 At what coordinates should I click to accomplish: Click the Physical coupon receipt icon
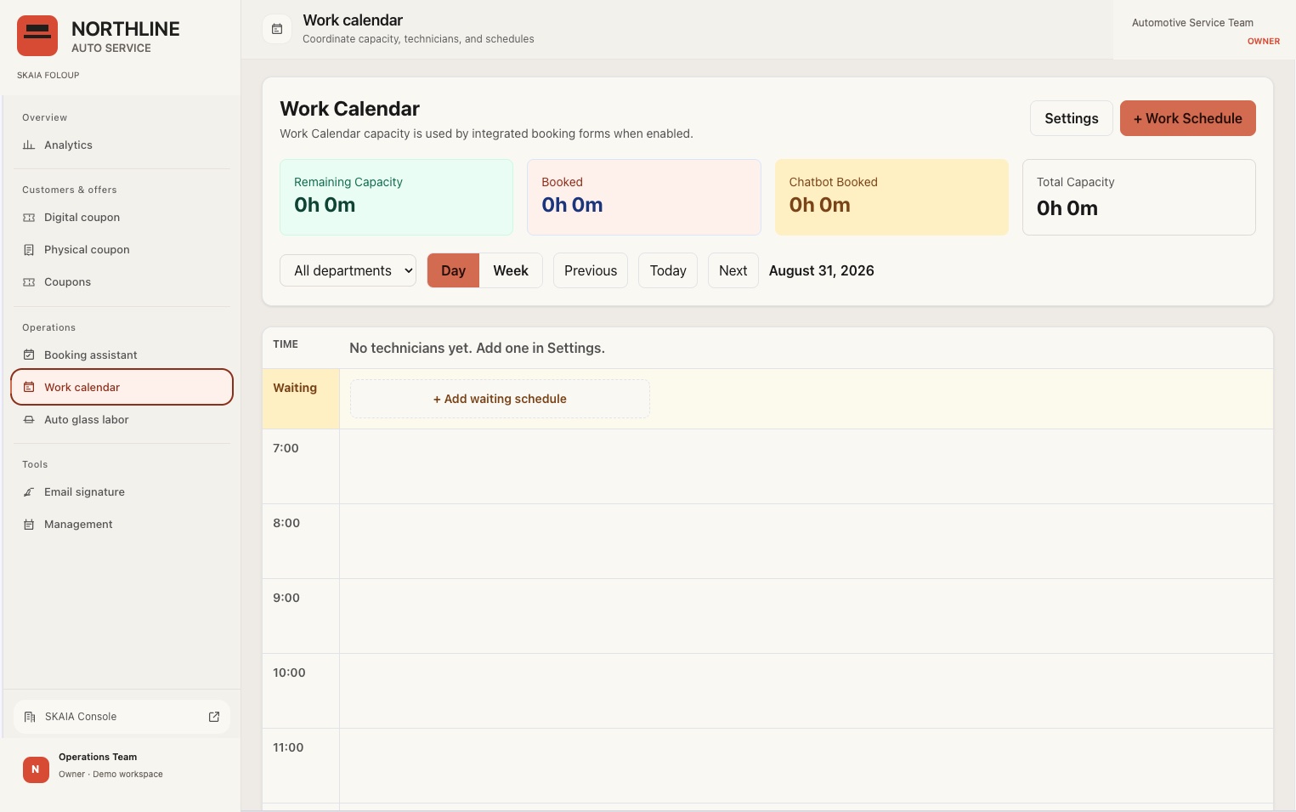[x=29, y=250]
